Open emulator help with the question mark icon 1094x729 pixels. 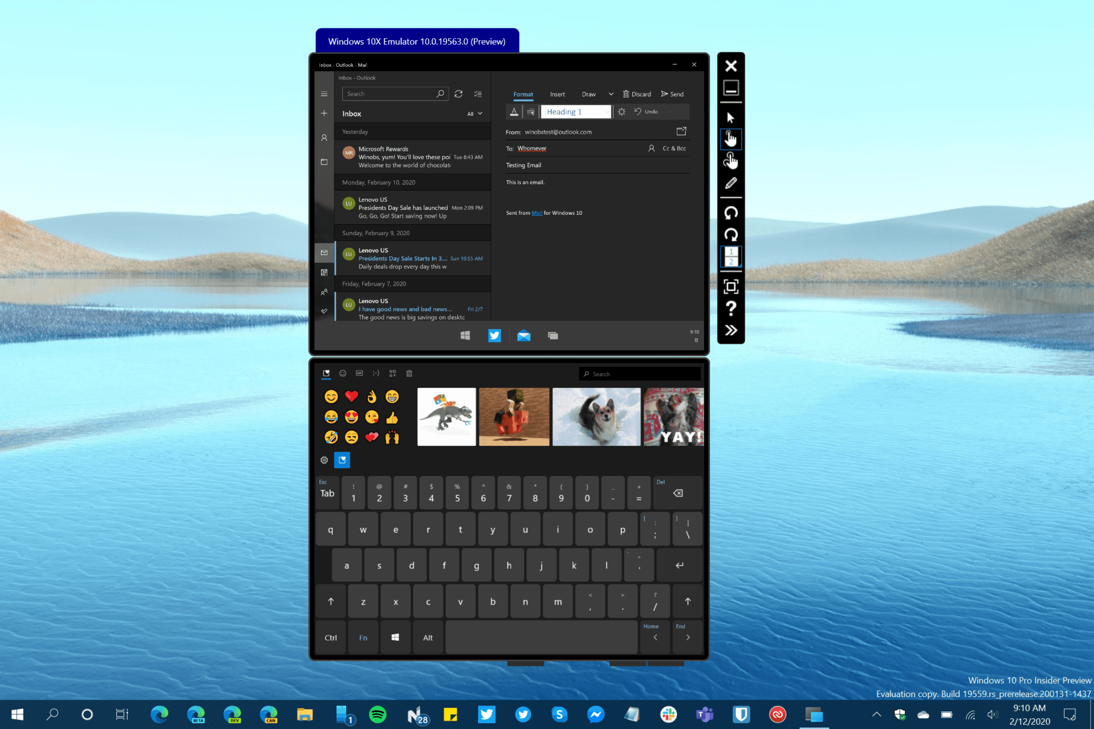731,309
